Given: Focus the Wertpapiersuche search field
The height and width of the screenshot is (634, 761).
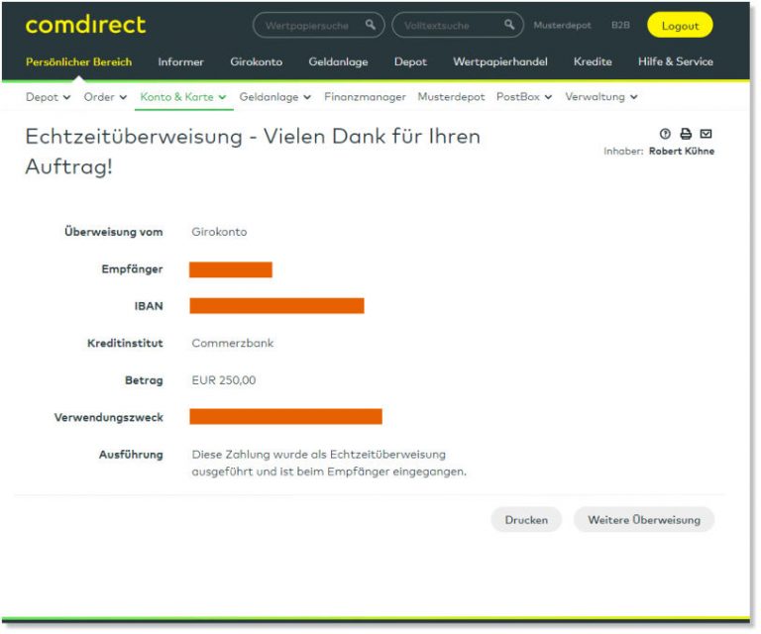Looking at the screenshot, I should click(x=307, y=25).
